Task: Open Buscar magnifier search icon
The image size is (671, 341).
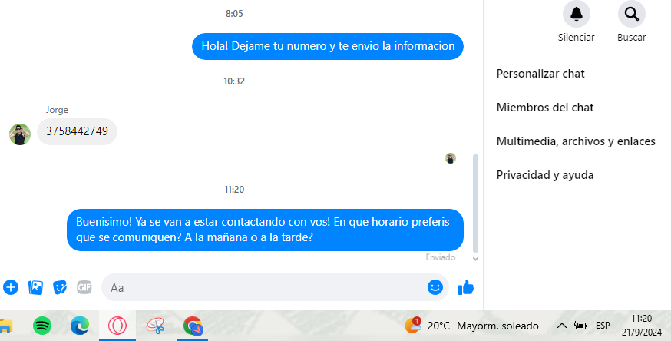Action: click(x=631, y=14)
